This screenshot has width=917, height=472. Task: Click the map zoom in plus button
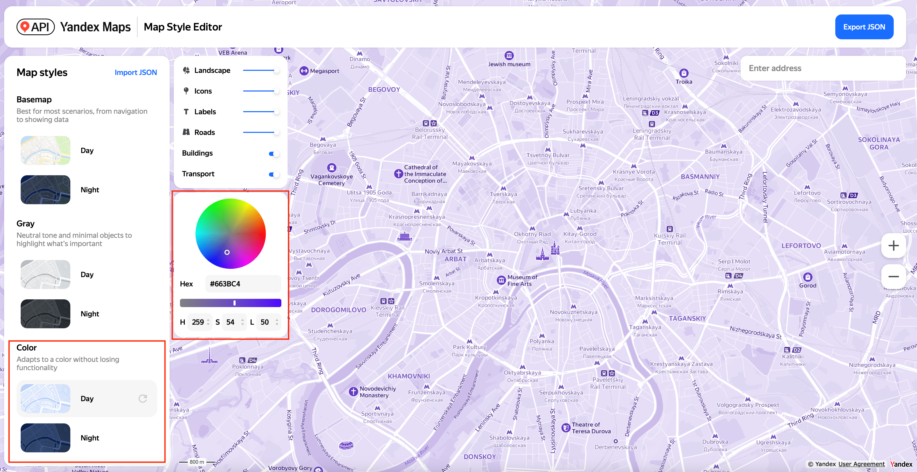[x=893, y=246]
